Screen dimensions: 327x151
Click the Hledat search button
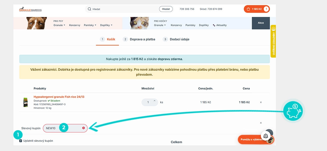pyautogui.click(x=166, y=9)
